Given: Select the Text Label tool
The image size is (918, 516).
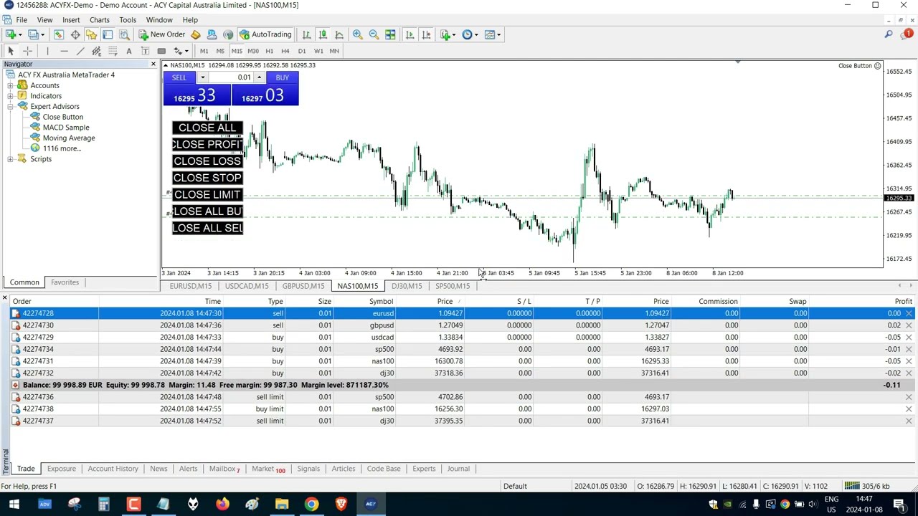Looking at the screenshot, I should pos(145,51).
